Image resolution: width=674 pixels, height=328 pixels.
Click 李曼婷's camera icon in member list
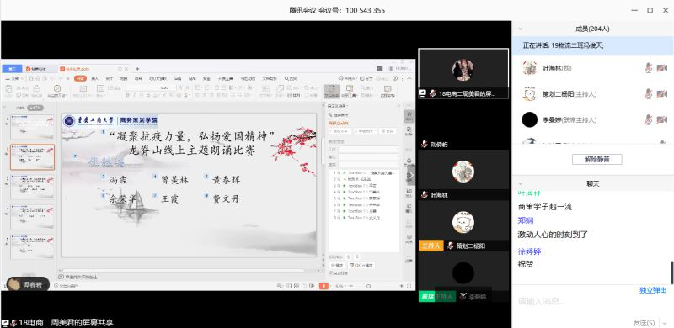tap(662, 119)
